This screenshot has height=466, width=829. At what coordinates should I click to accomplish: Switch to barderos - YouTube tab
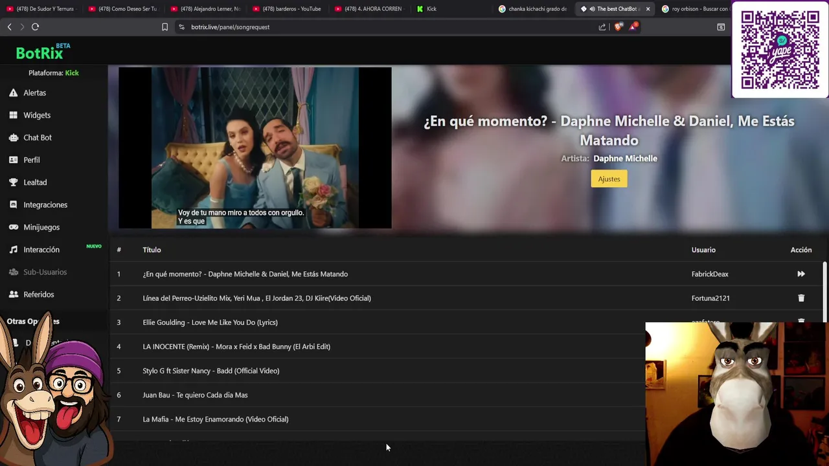287,9
